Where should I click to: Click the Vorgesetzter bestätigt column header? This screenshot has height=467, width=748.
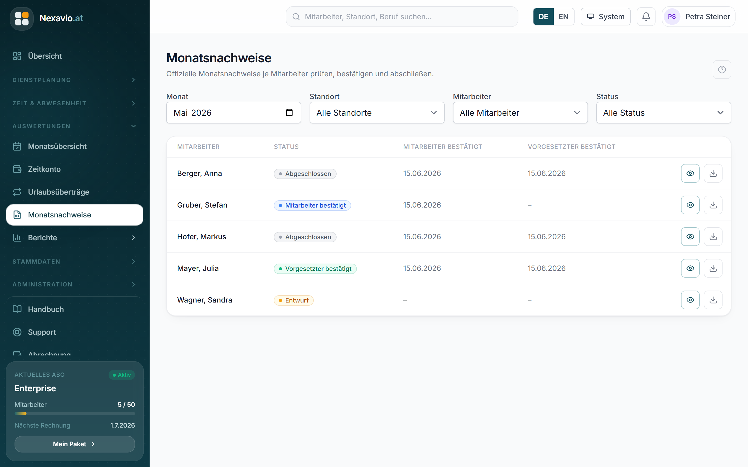click(x=571, y=147)
